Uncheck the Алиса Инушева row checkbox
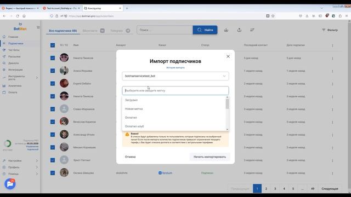Image resolution: width=351 pixels, height=197 pixels. [53, 71]
